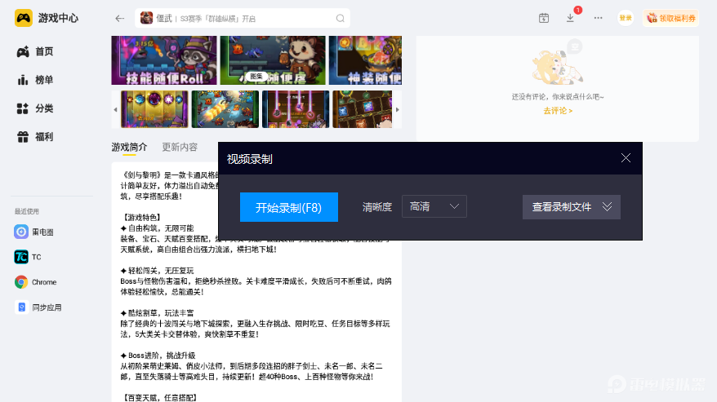Open the 分类 categories section
Viewport: 717px width, 402px height.
35,108
